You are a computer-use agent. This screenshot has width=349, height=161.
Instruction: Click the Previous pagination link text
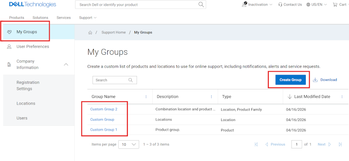pos(278,145)
